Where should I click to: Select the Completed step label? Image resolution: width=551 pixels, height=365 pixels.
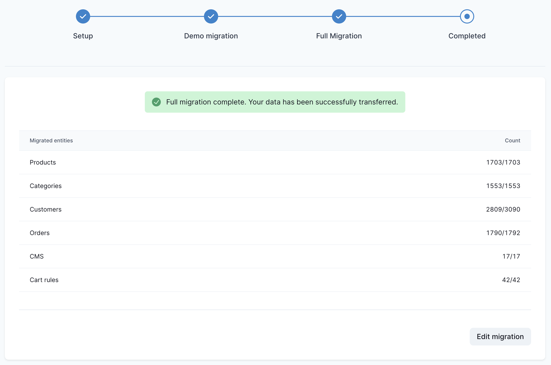[467, 36]
